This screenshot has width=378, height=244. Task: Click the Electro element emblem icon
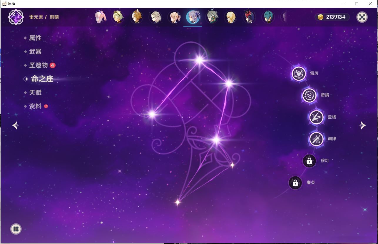(16, 17)
